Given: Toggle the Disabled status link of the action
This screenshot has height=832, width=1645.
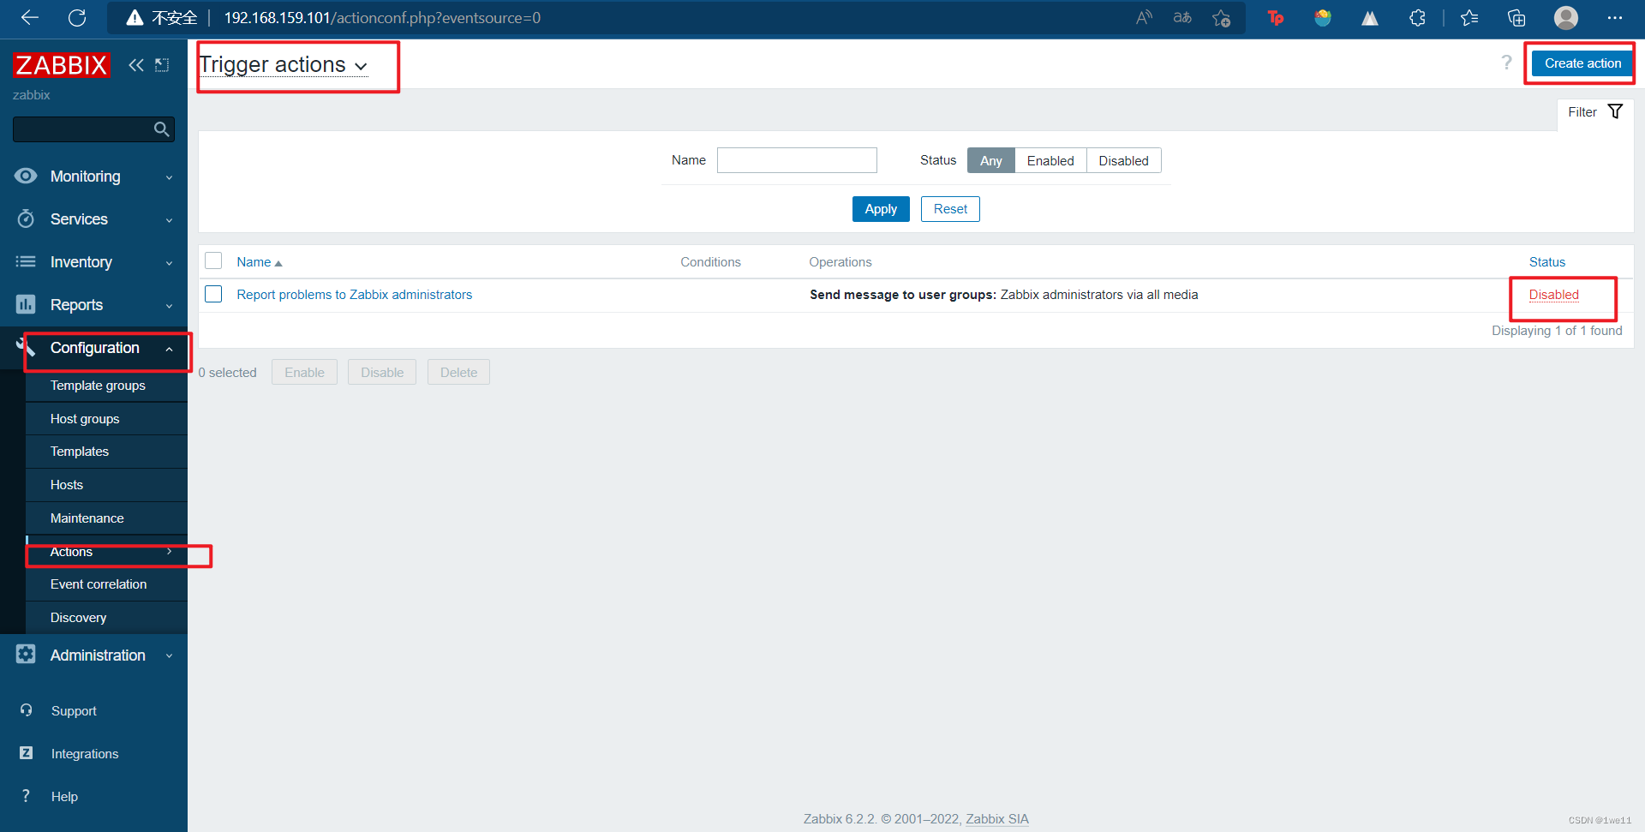Looking at the screenshot, I should pos(1553,294).
